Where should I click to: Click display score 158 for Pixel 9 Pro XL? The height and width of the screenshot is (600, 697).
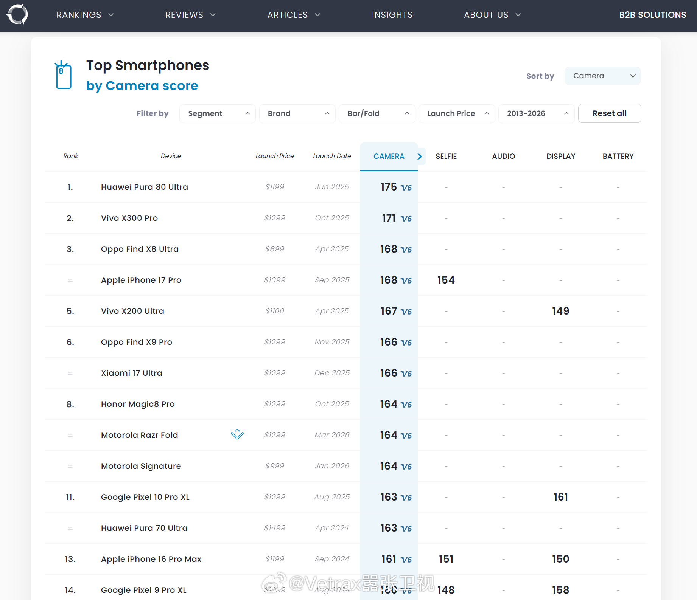(x=561, y=590)
